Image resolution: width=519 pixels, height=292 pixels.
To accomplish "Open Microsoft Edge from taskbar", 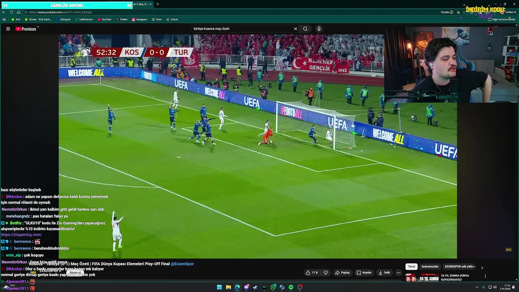I will [237, 287].
